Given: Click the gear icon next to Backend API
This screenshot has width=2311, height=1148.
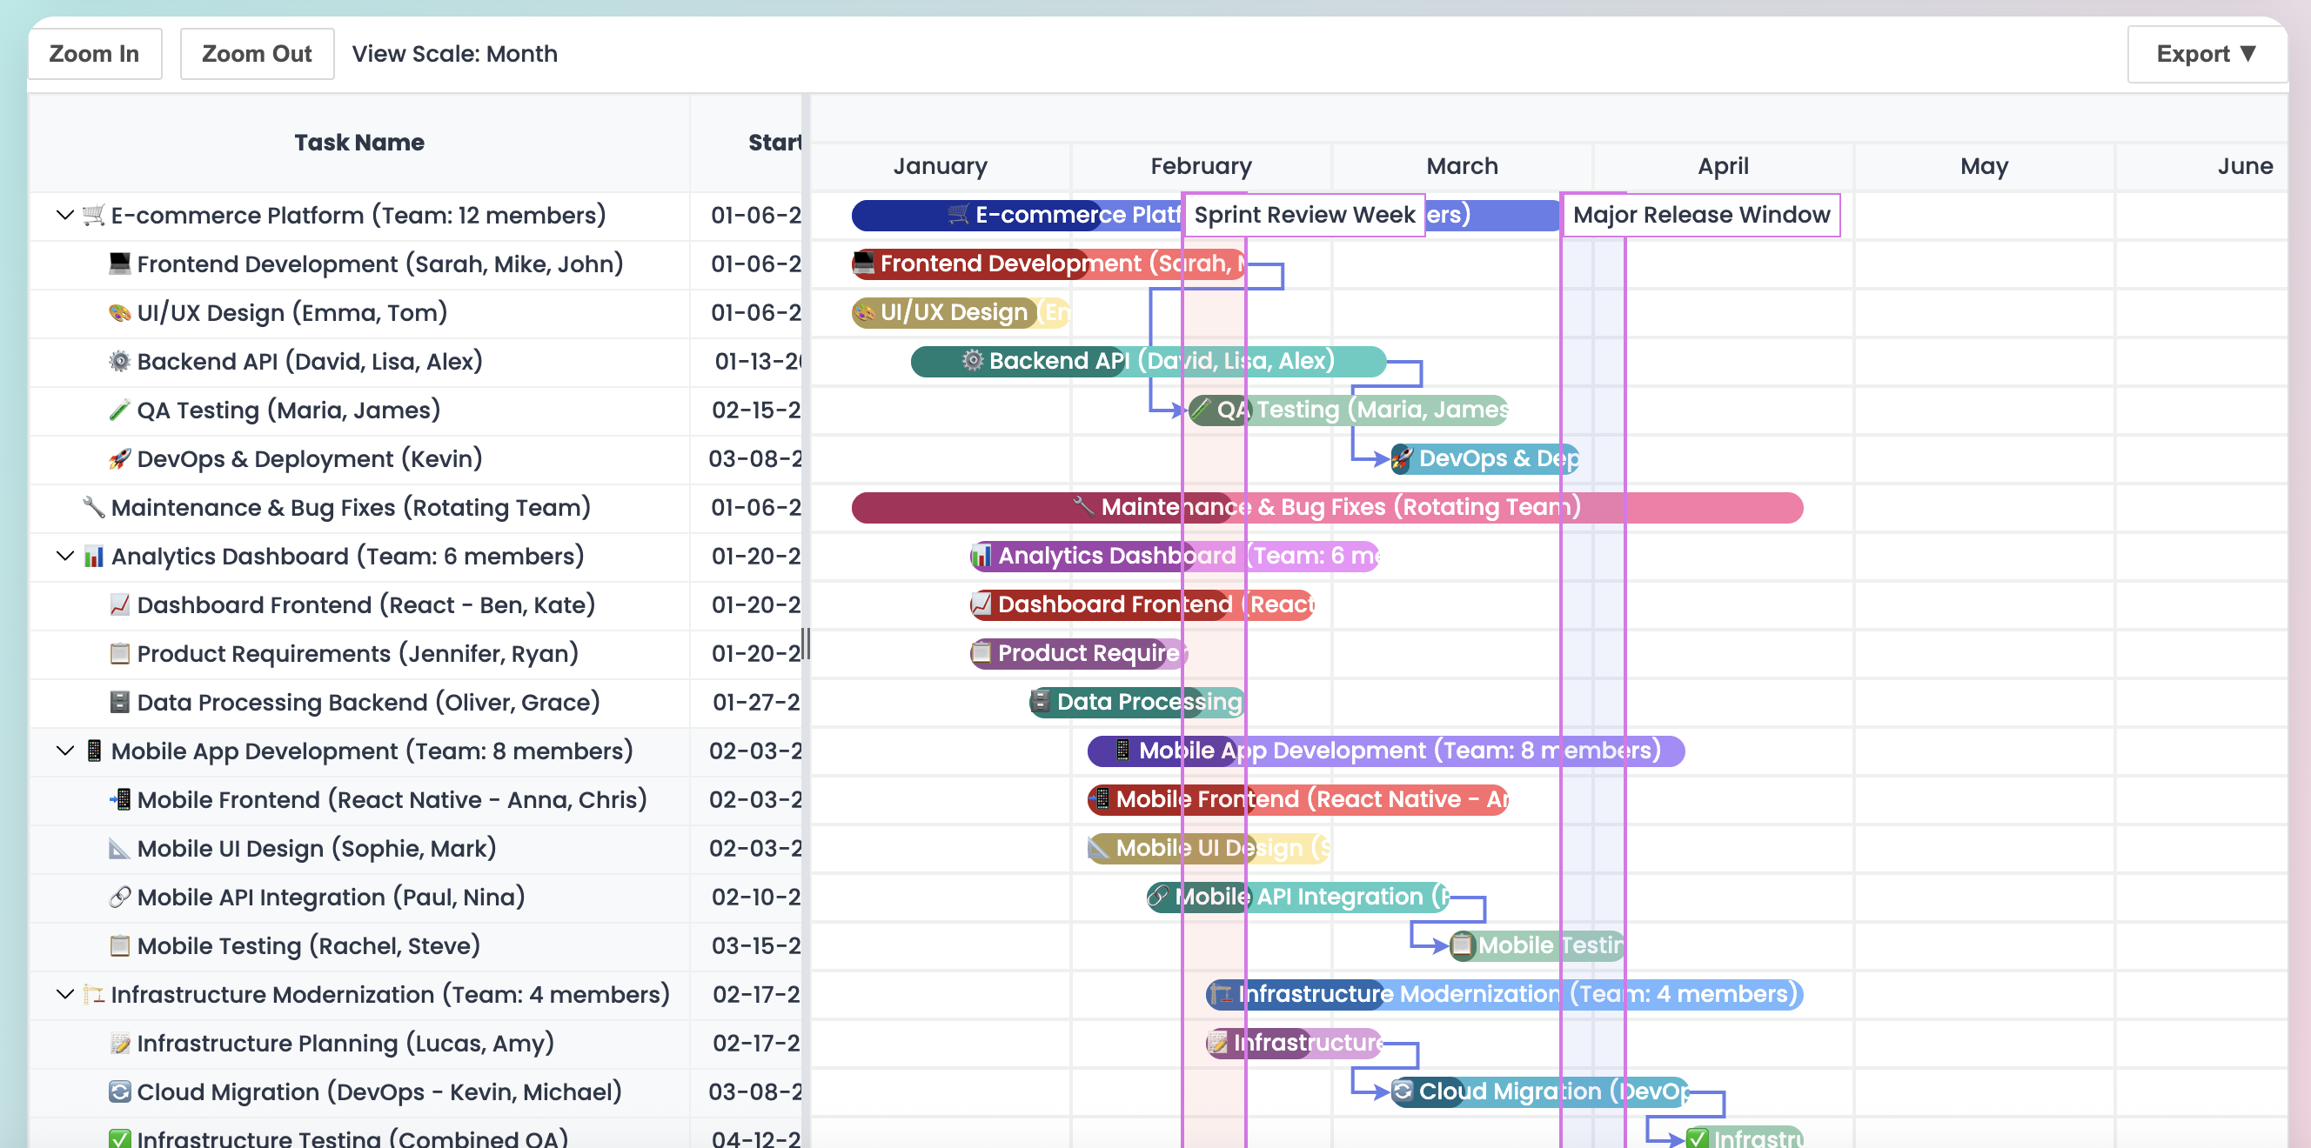Looking at the screenshot, I should pyautogui.click(x=119, y=362).
